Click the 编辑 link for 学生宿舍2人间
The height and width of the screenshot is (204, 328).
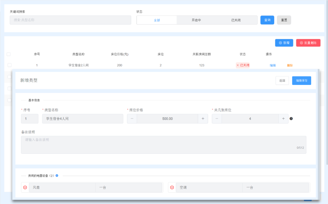pos(273,65)
